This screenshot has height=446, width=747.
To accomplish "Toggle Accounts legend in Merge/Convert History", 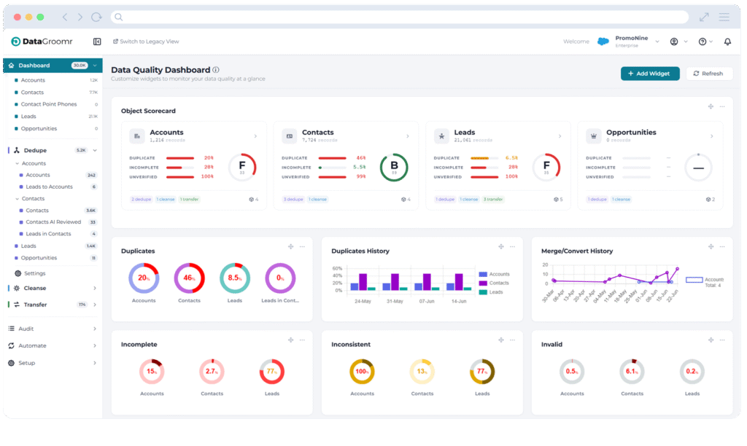I will 705,279.
